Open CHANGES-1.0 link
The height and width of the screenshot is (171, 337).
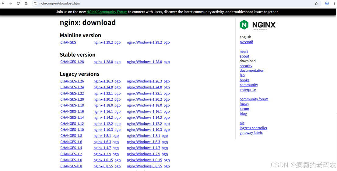coord(71,160)
